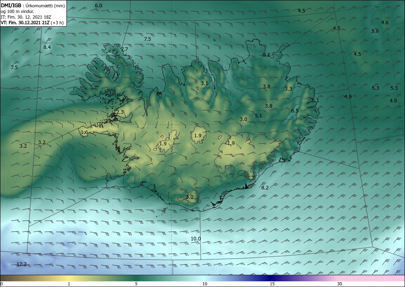Click the map value "4.9"
This screenshot has width=405, height=287.
[348, 96]
